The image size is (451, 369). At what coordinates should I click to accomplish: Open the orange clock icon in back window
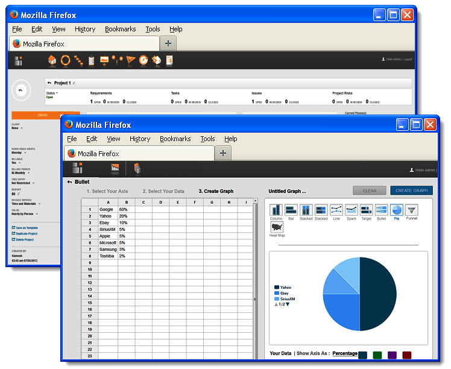coord(143,60)
